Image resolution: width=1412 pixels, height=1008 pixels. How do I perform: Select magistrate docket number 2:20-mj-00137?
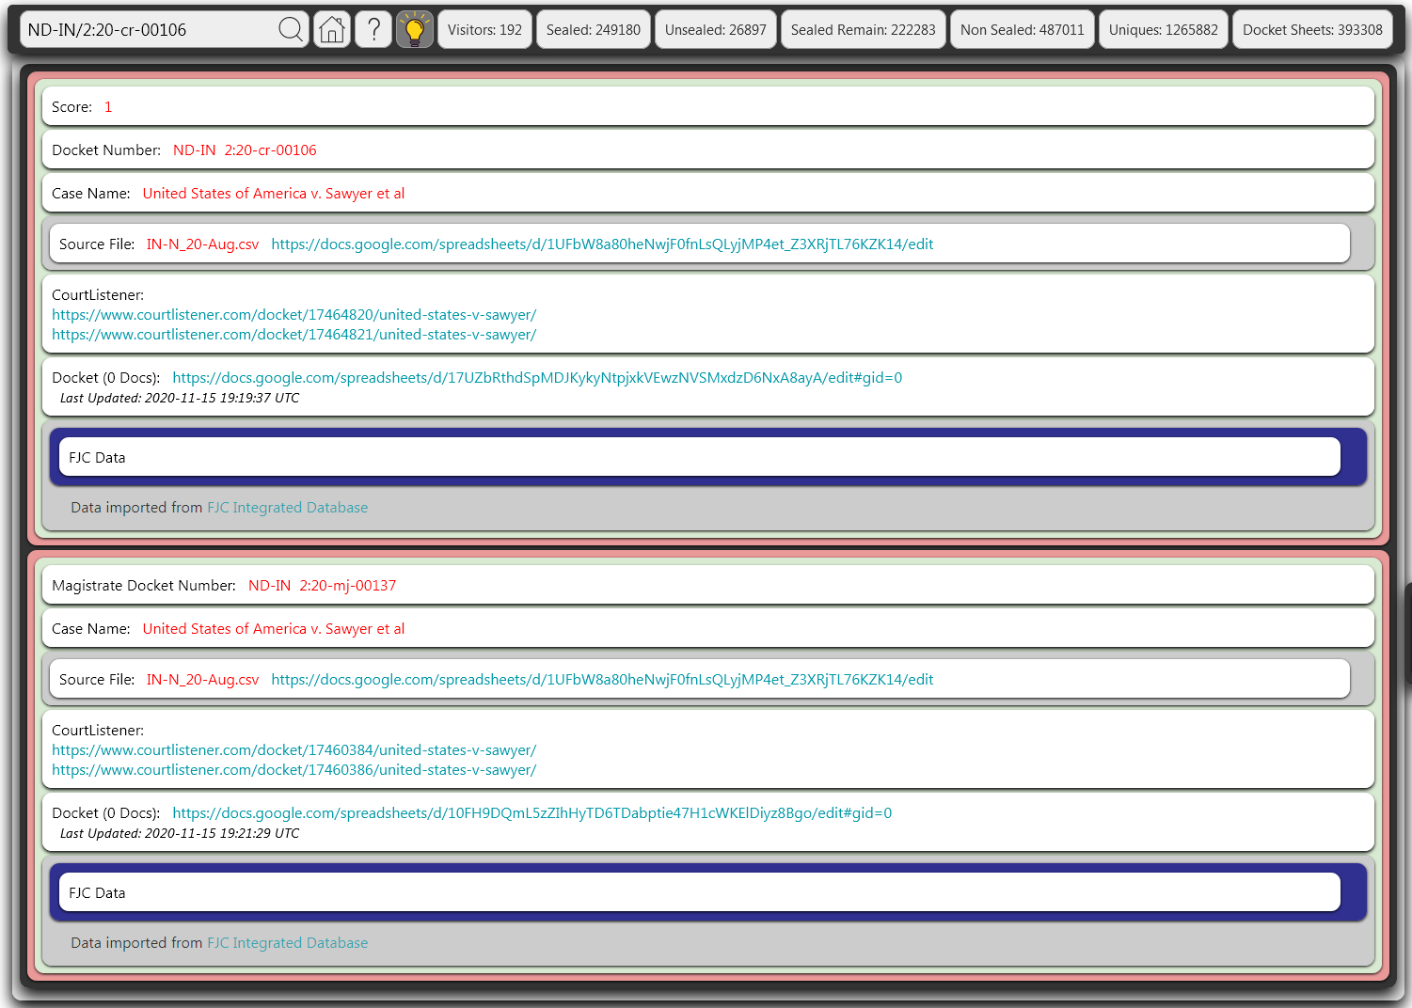coord(322,586)
